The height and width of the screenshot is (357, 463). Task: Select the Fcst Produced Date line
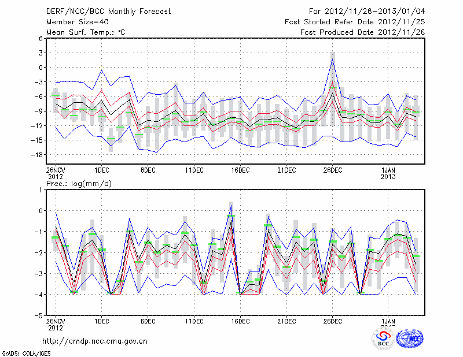point(362,32)
